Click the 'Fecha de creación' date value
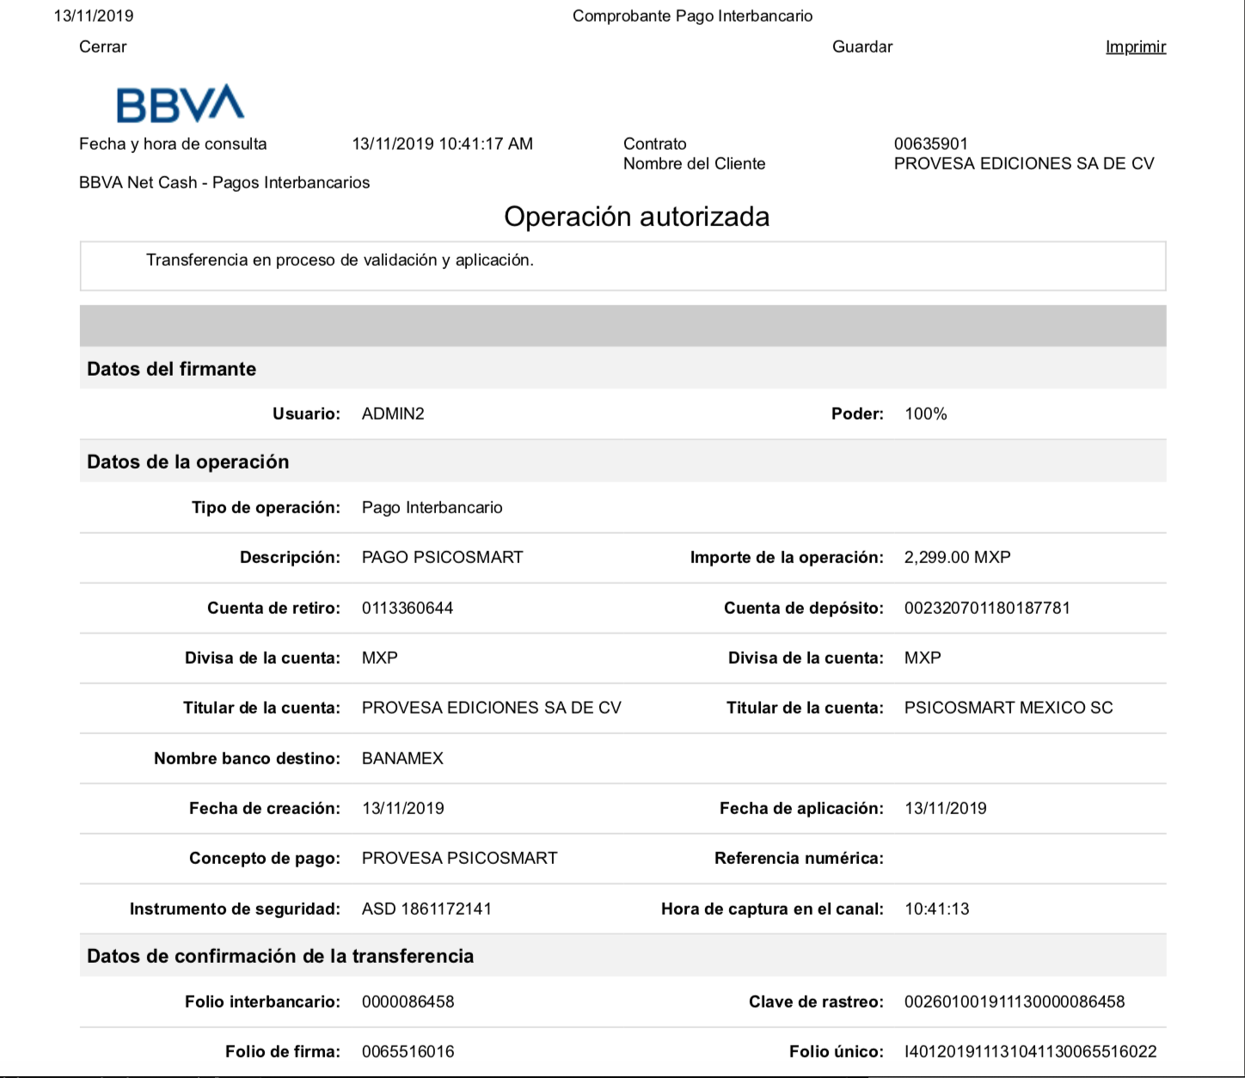The width and height of the screenshot is (1245, 1078). pyautogui.click(x=403, y=808)
